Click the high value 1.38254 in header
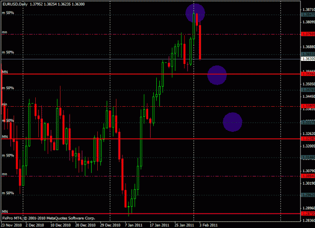 click(x=50, y=4)
